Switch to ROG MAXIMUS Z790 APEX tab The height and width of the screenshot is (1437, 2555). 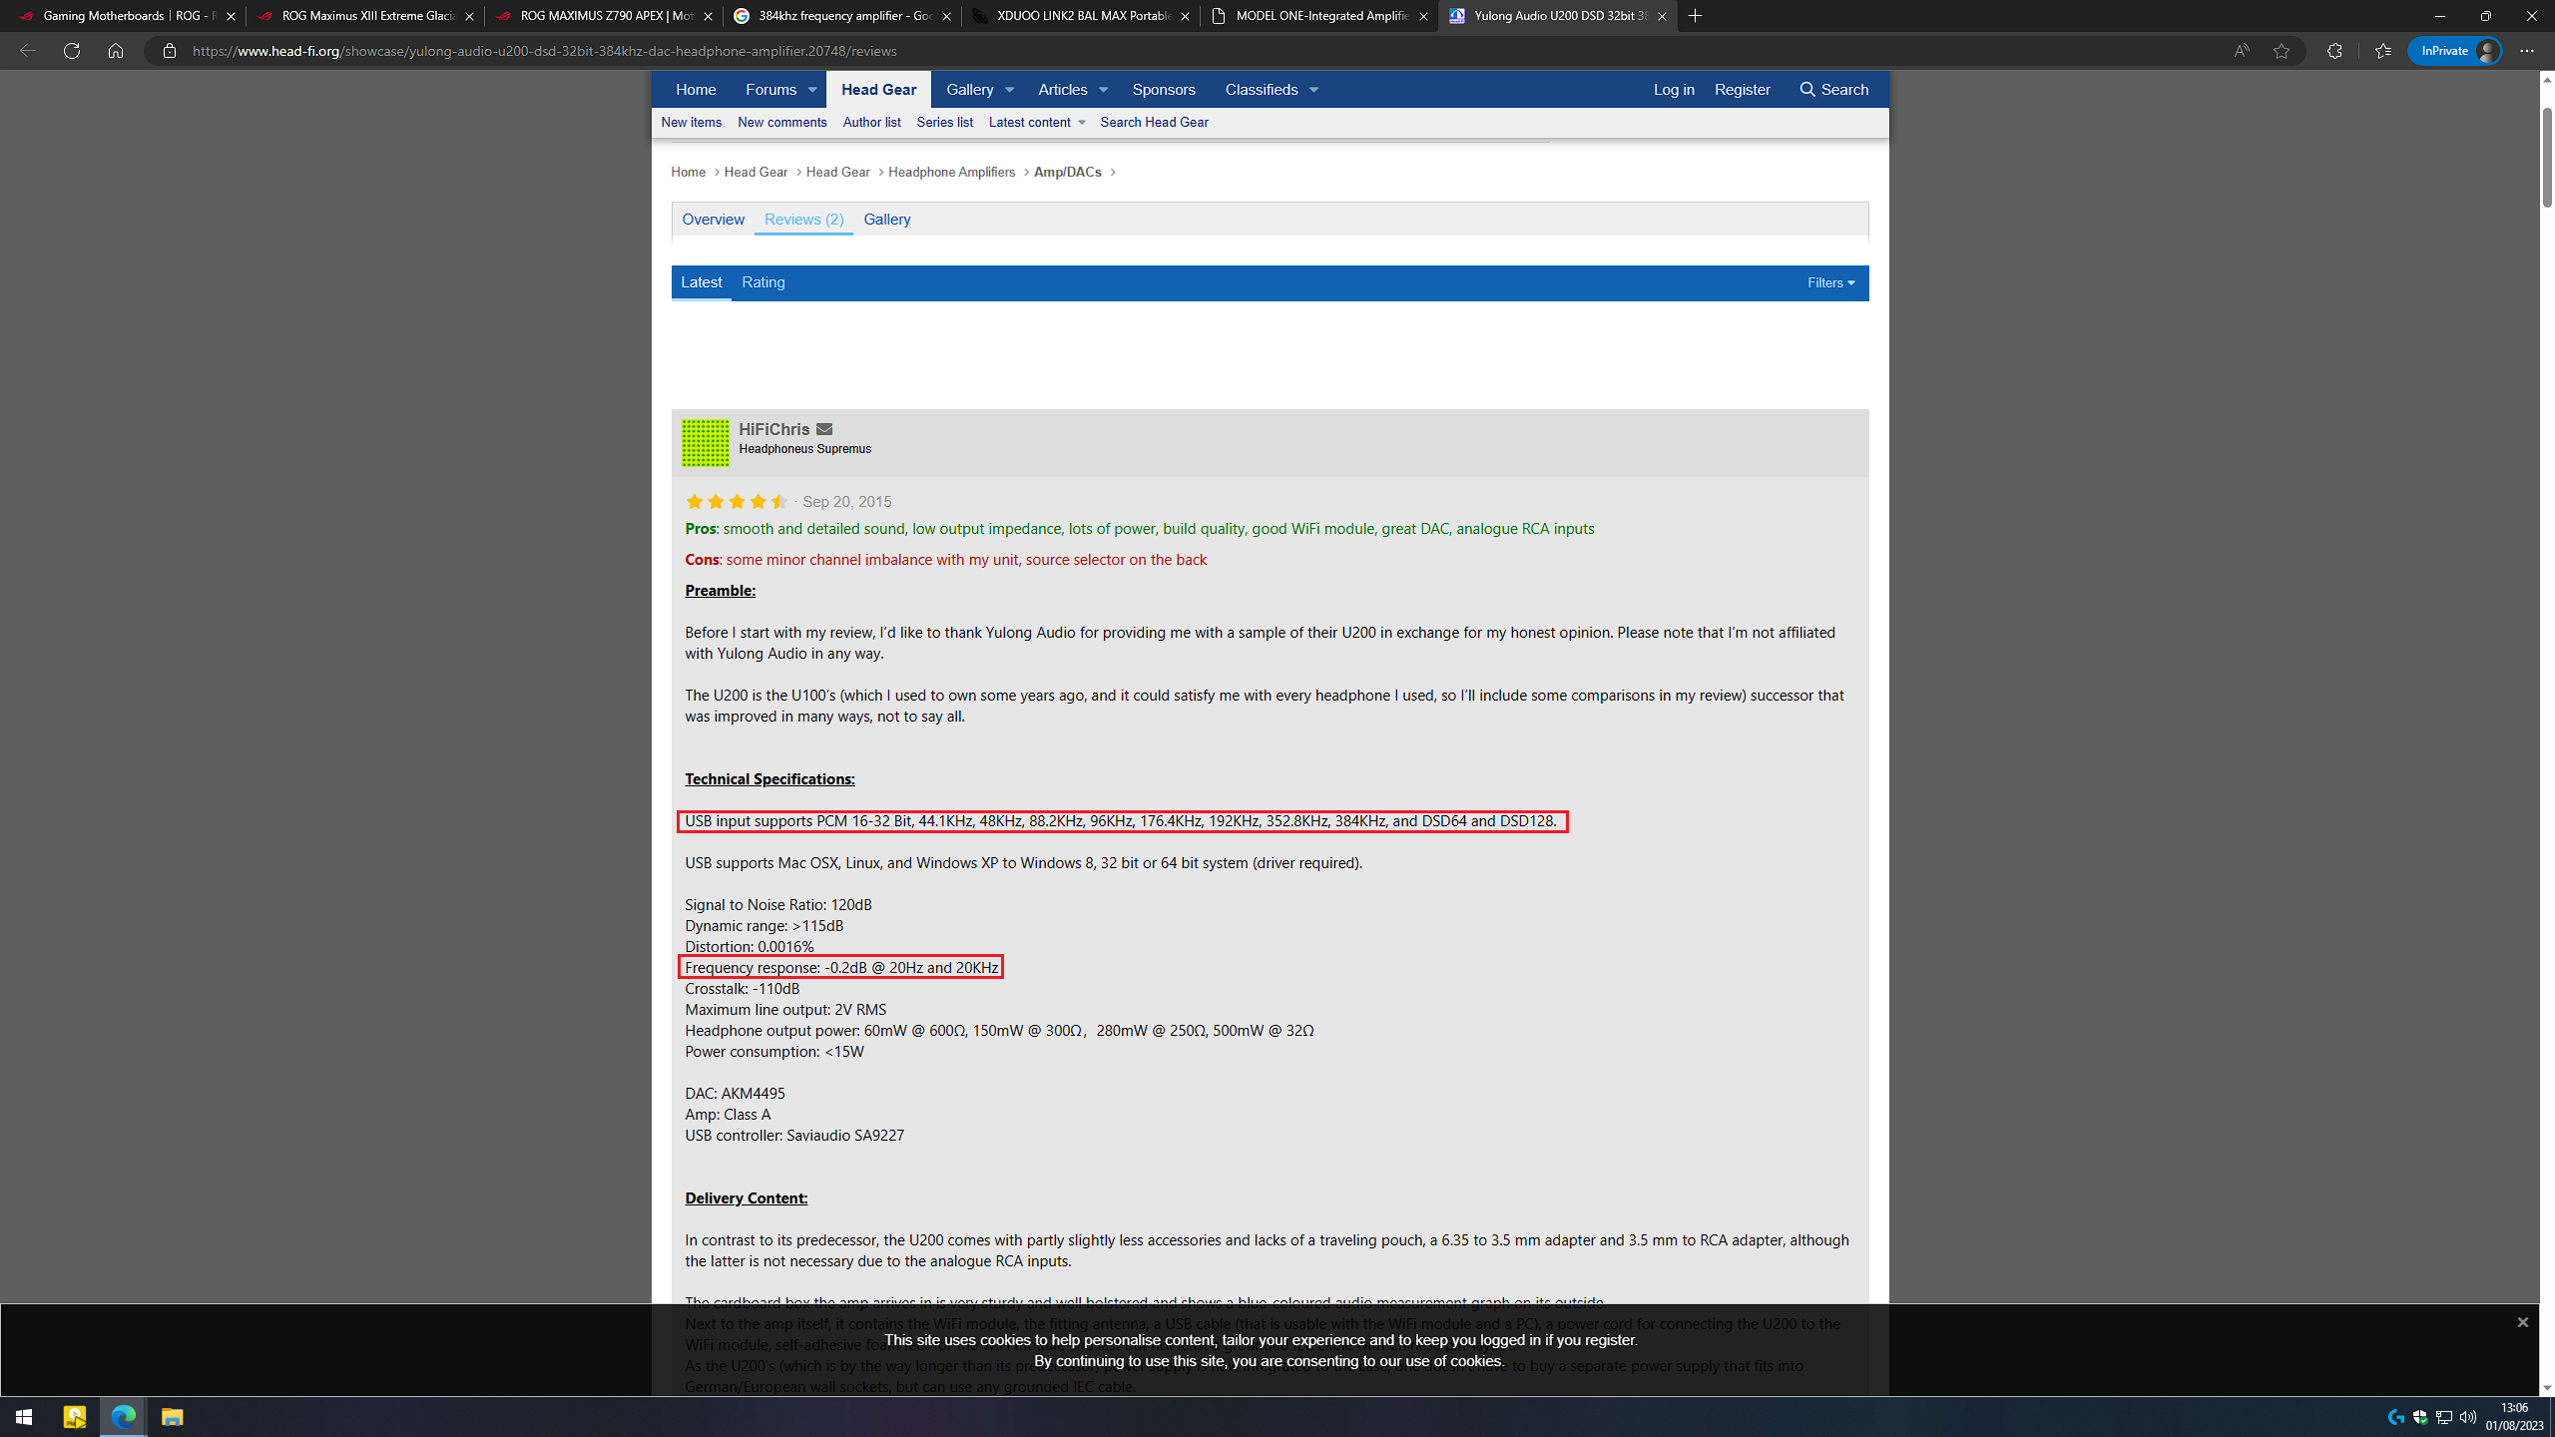[x=604, y=16]
